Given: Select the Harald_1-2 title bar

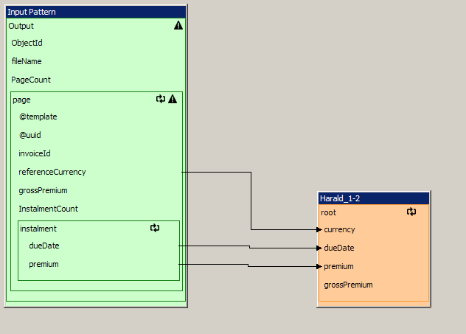Looking at the screenshot, I should coord(373,198).
